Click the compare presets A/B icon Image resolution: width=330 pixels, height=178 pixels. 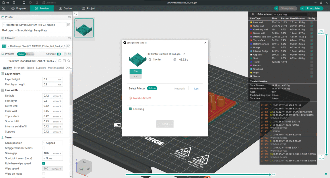click(69, 54)
